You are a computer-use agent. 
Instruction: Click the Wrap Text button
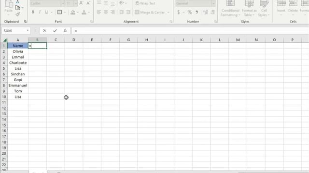[145, 3]
